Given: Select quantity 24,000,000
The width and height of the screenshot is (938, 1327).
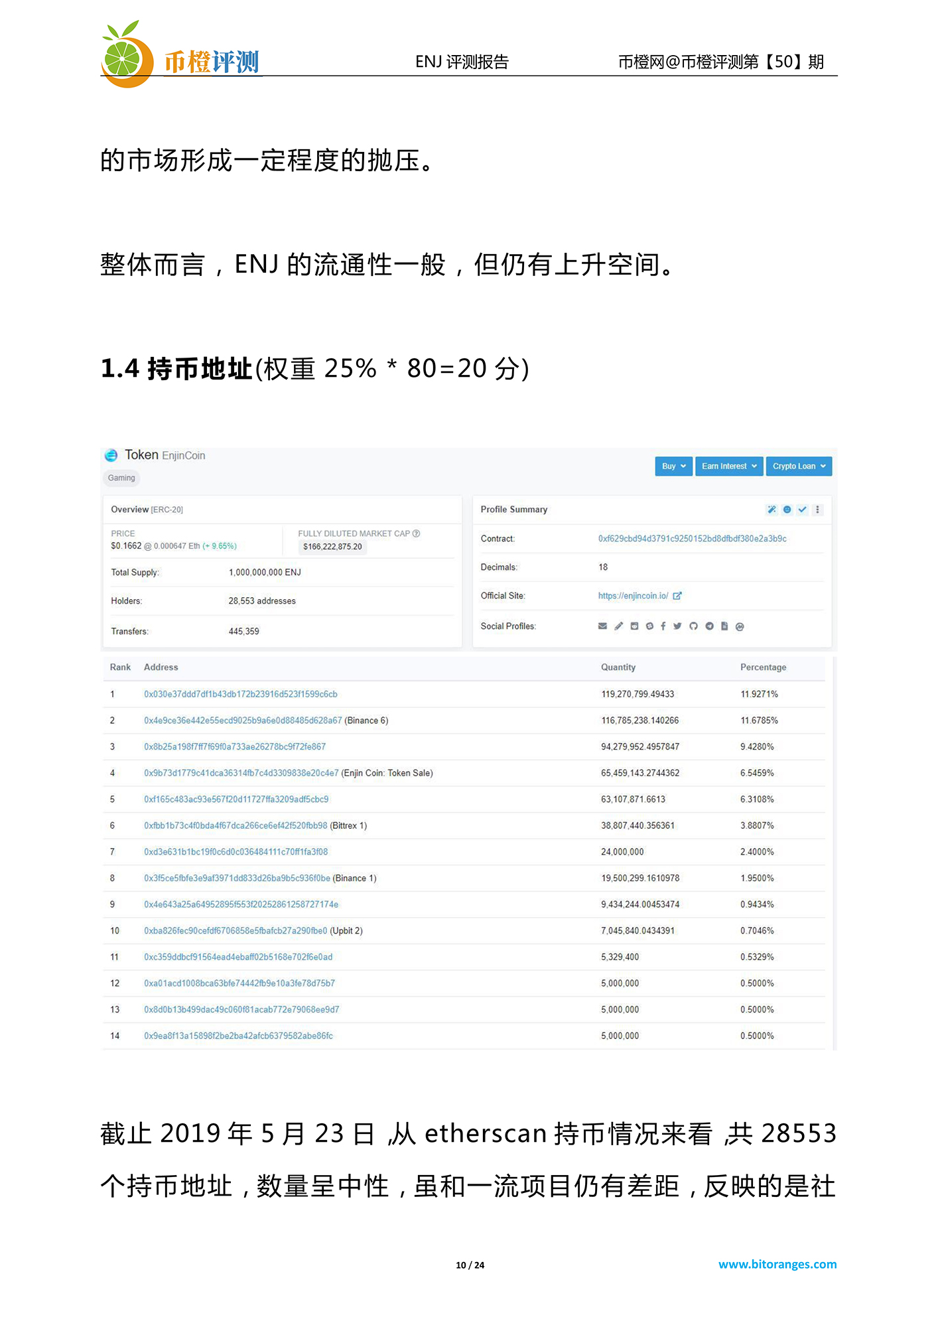Looking at the screenshot, I should coord(622,852).
